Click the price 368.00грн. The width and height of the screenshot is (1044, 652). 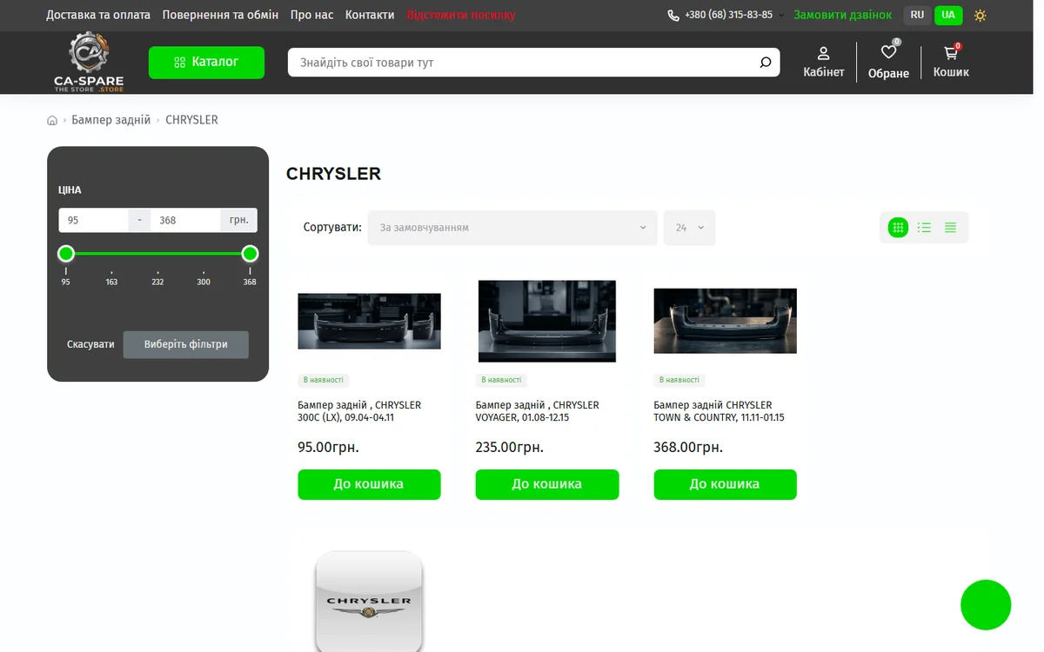click(x=688, y=448)
